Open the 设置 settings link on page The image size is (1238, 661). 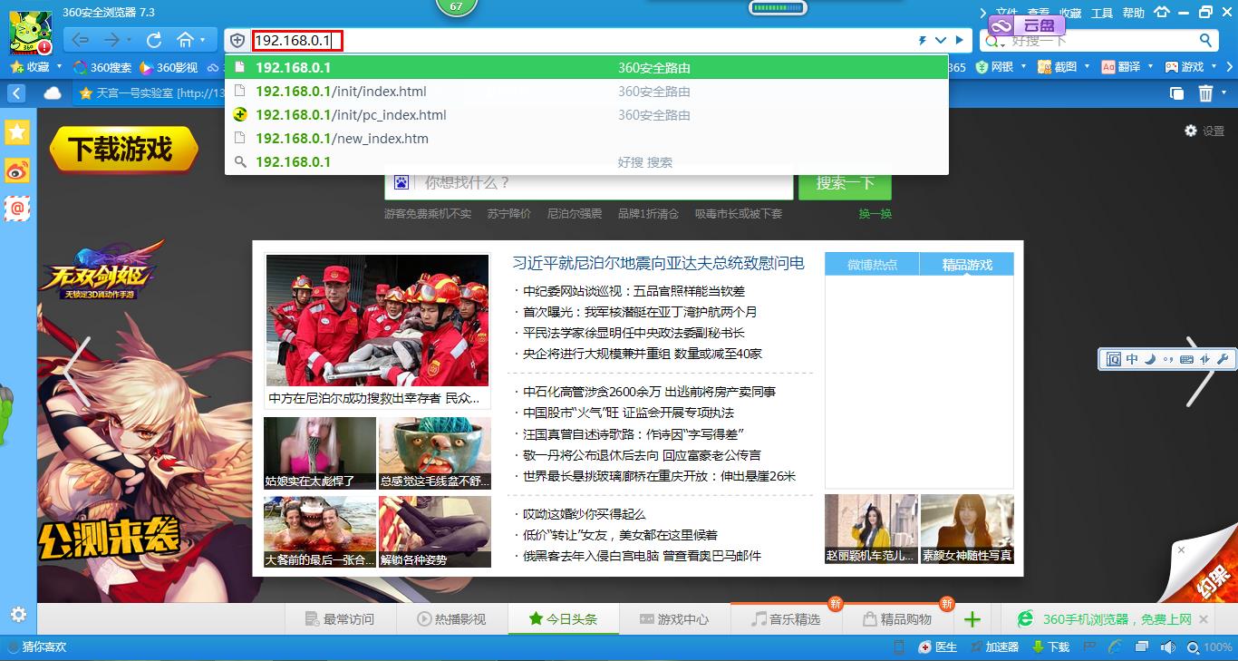point(1204,131)
